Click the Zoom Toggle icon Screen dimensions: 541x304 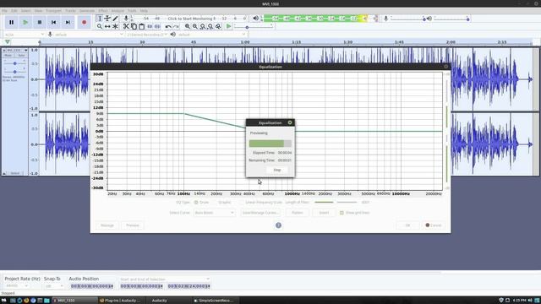(x=218, y=26)
